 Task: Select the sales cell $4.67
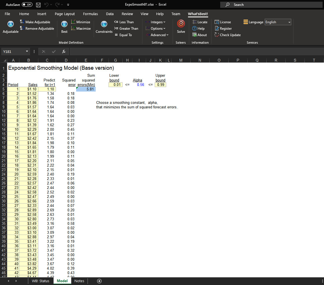pyautogui.click(x=29, y=273)
